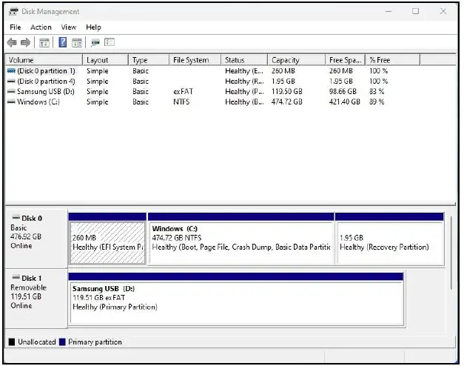This screenshot has height=366, width=464.
Task: Open the Help menu
Action: pyautogui.click(x=93, y=27)
